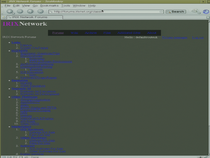Screen dimensions: 210x158
Task: Open the Affiliated Sites link
Action: pos(129,33)
